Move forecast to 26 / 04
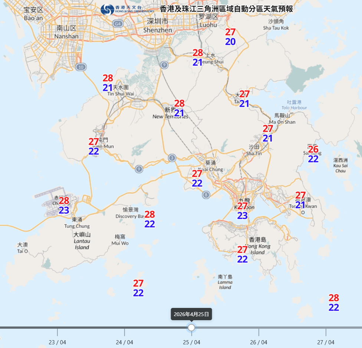 click(259, 342)
